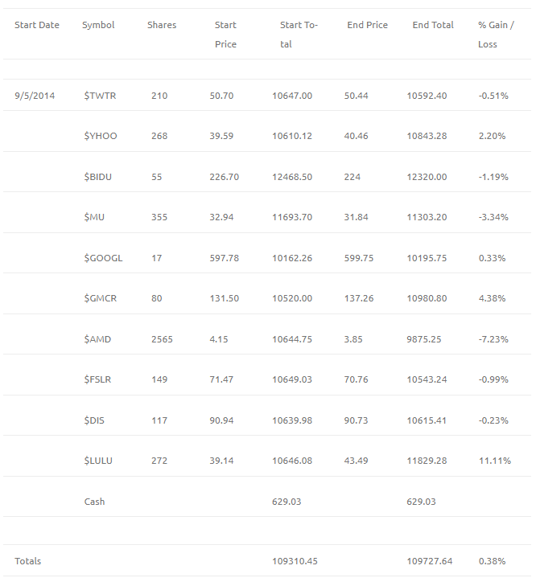Viewport: 536px width, 582px height.
Task: Select the $GOOGL symbol cell
Action: 103,258
